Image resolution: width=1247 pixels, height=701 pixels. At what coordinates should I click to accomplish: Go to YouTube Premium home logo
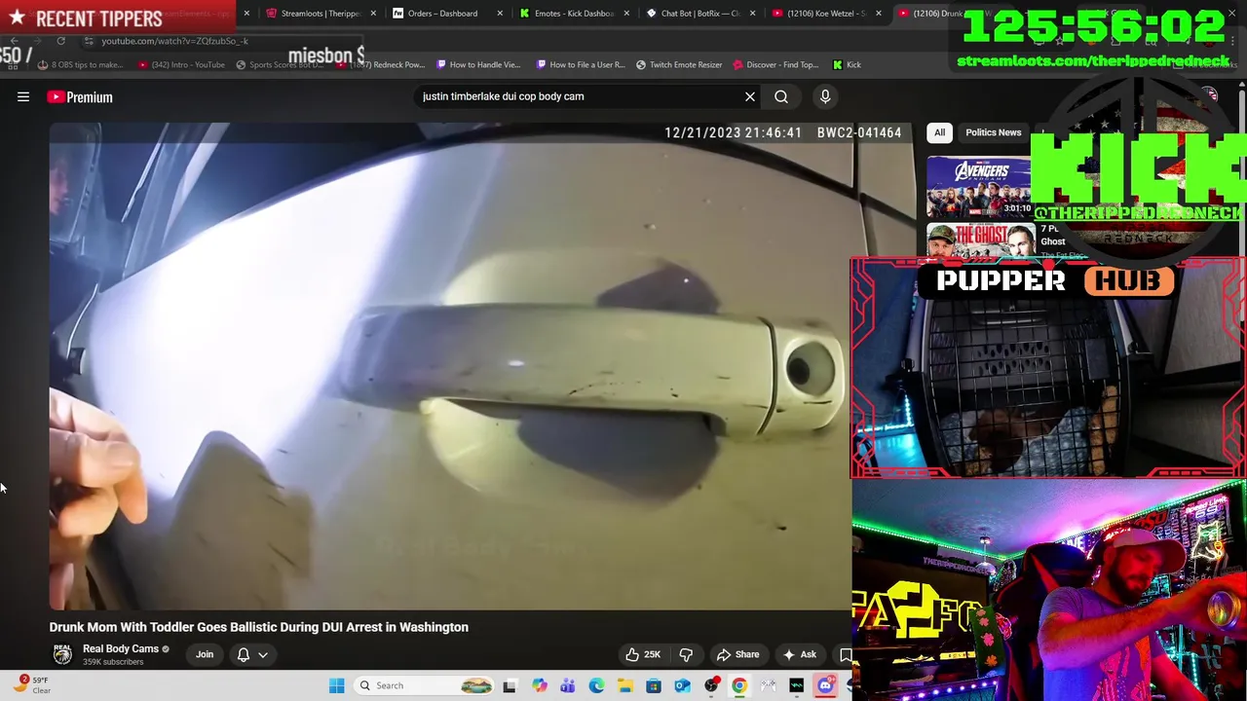[80, 97]
